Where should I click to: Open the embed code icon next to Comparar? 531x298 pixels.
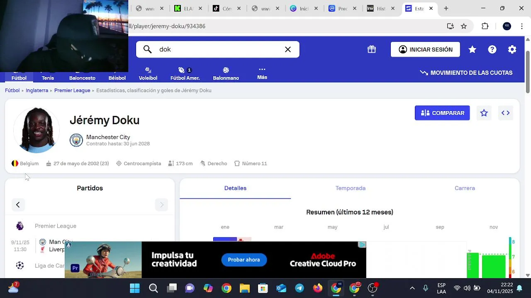point(505,113)
